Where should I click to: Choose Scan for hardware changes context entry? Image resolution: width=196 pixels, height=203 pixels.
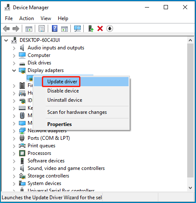pos(81,112)
